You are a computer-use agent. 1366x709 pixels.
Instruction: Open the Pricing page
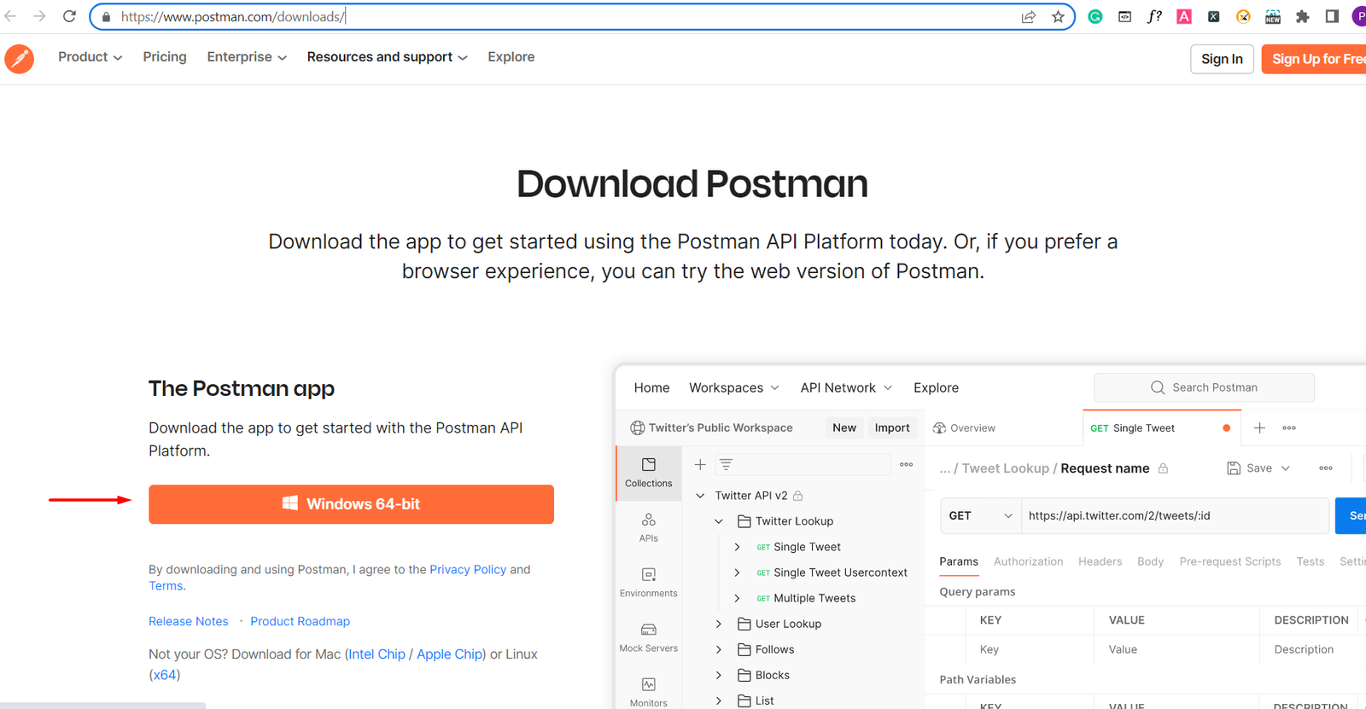click(x=165, y=57)
